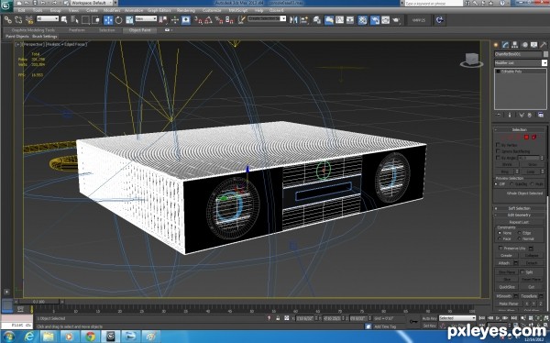
Task: Click the Use Pivot Point Center icon
Action: [163, 20]
